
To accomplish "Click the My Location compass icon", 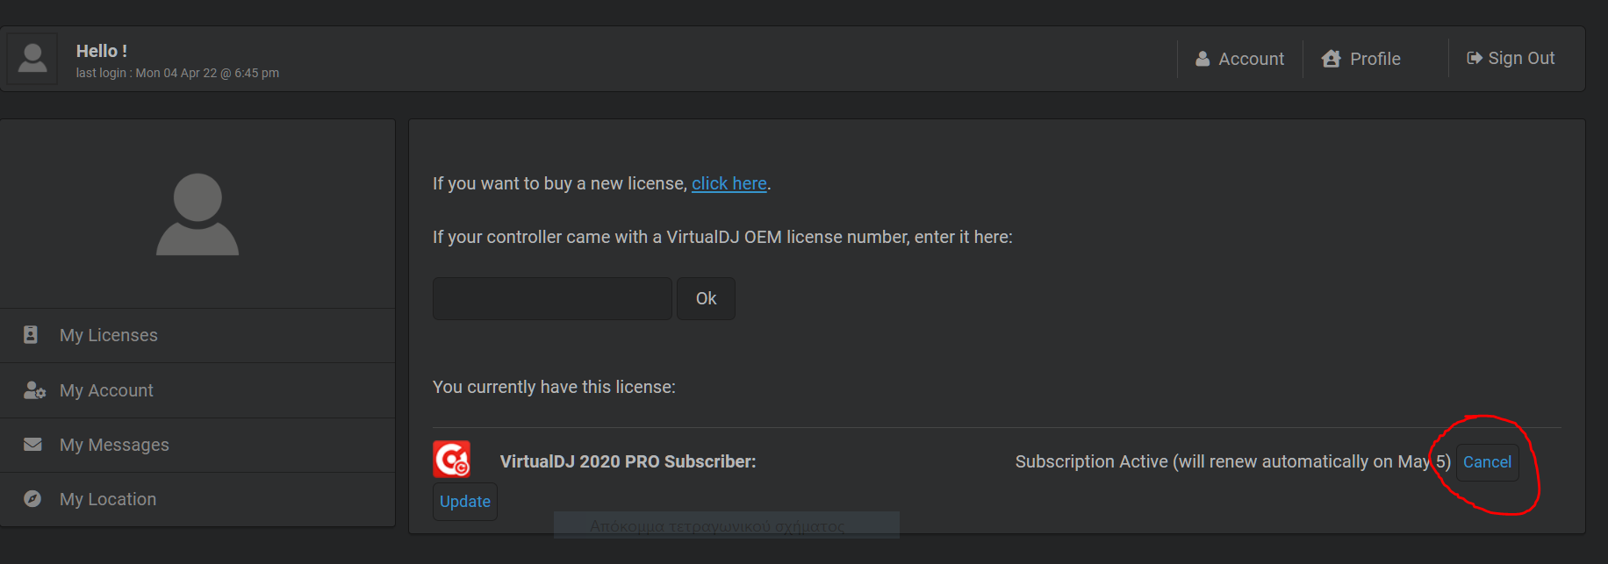I will pyautogui.click(x=32, y=498).
